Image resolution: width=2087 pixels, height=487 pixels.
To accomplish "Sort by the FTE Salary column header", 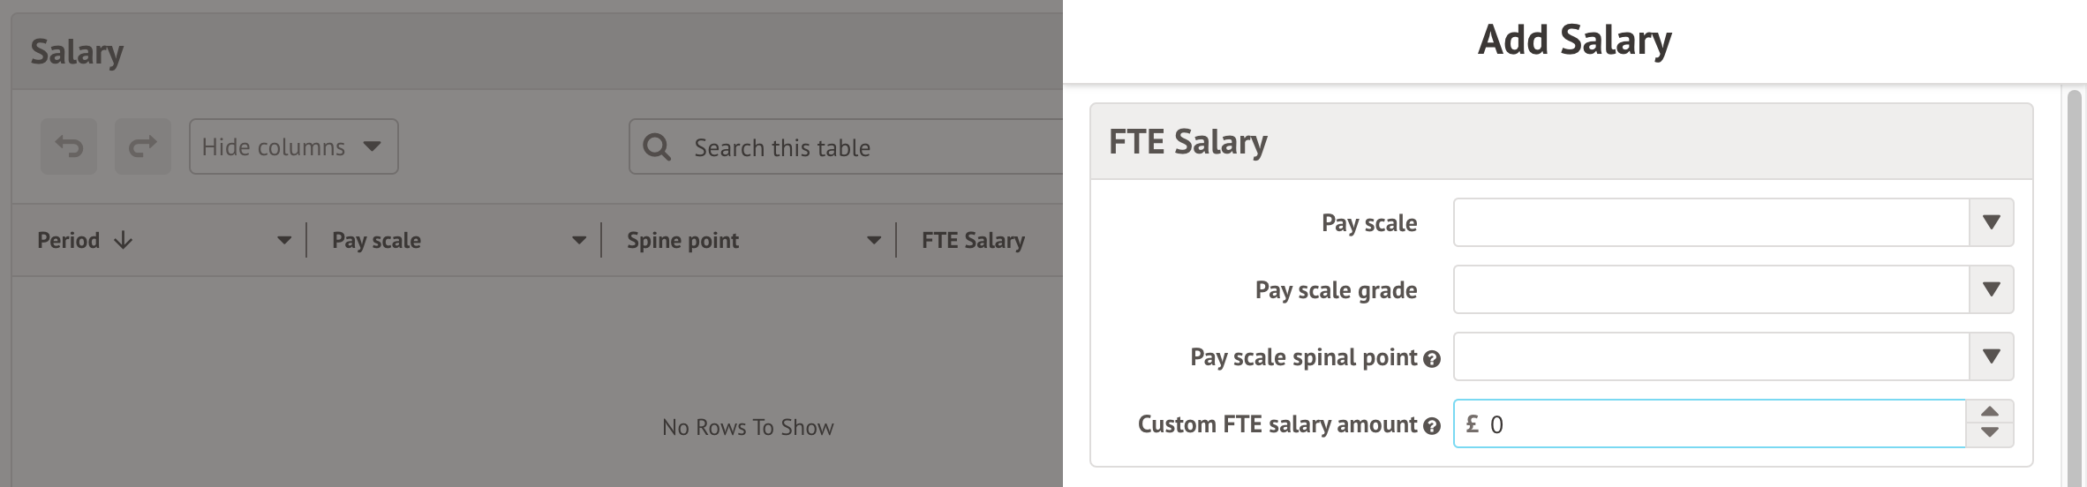I will pyautogui.click(x=973, y=240).
